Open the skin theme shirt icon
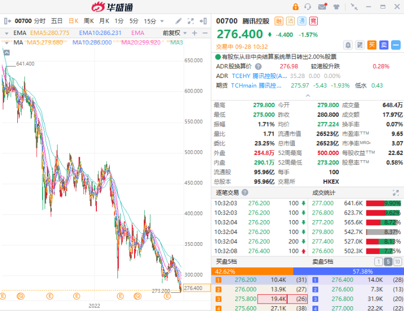Screen dimensions: 404x311 336,7
